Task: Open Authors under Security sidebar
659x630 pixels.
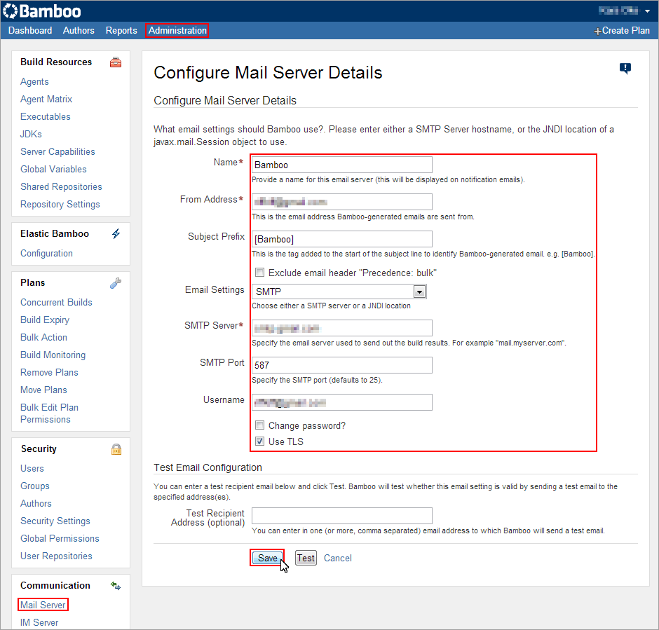Action: point(36,504)
